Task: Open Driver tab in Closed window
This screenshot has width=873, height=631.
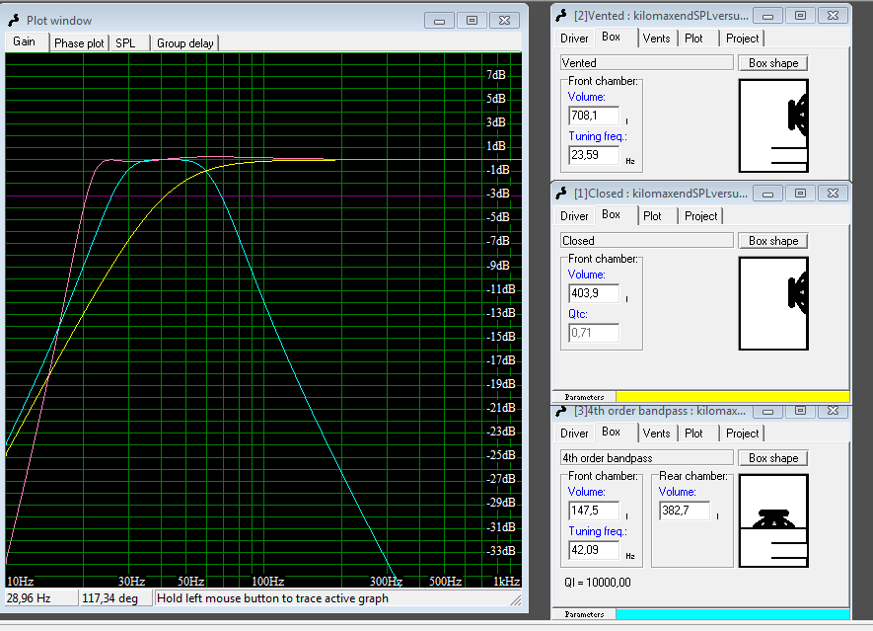Action: click(574, 216)
